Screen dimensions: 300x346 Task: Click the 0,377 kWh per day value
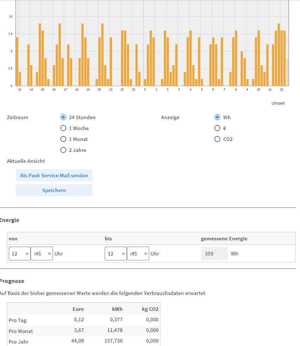[x=116, y=320]
